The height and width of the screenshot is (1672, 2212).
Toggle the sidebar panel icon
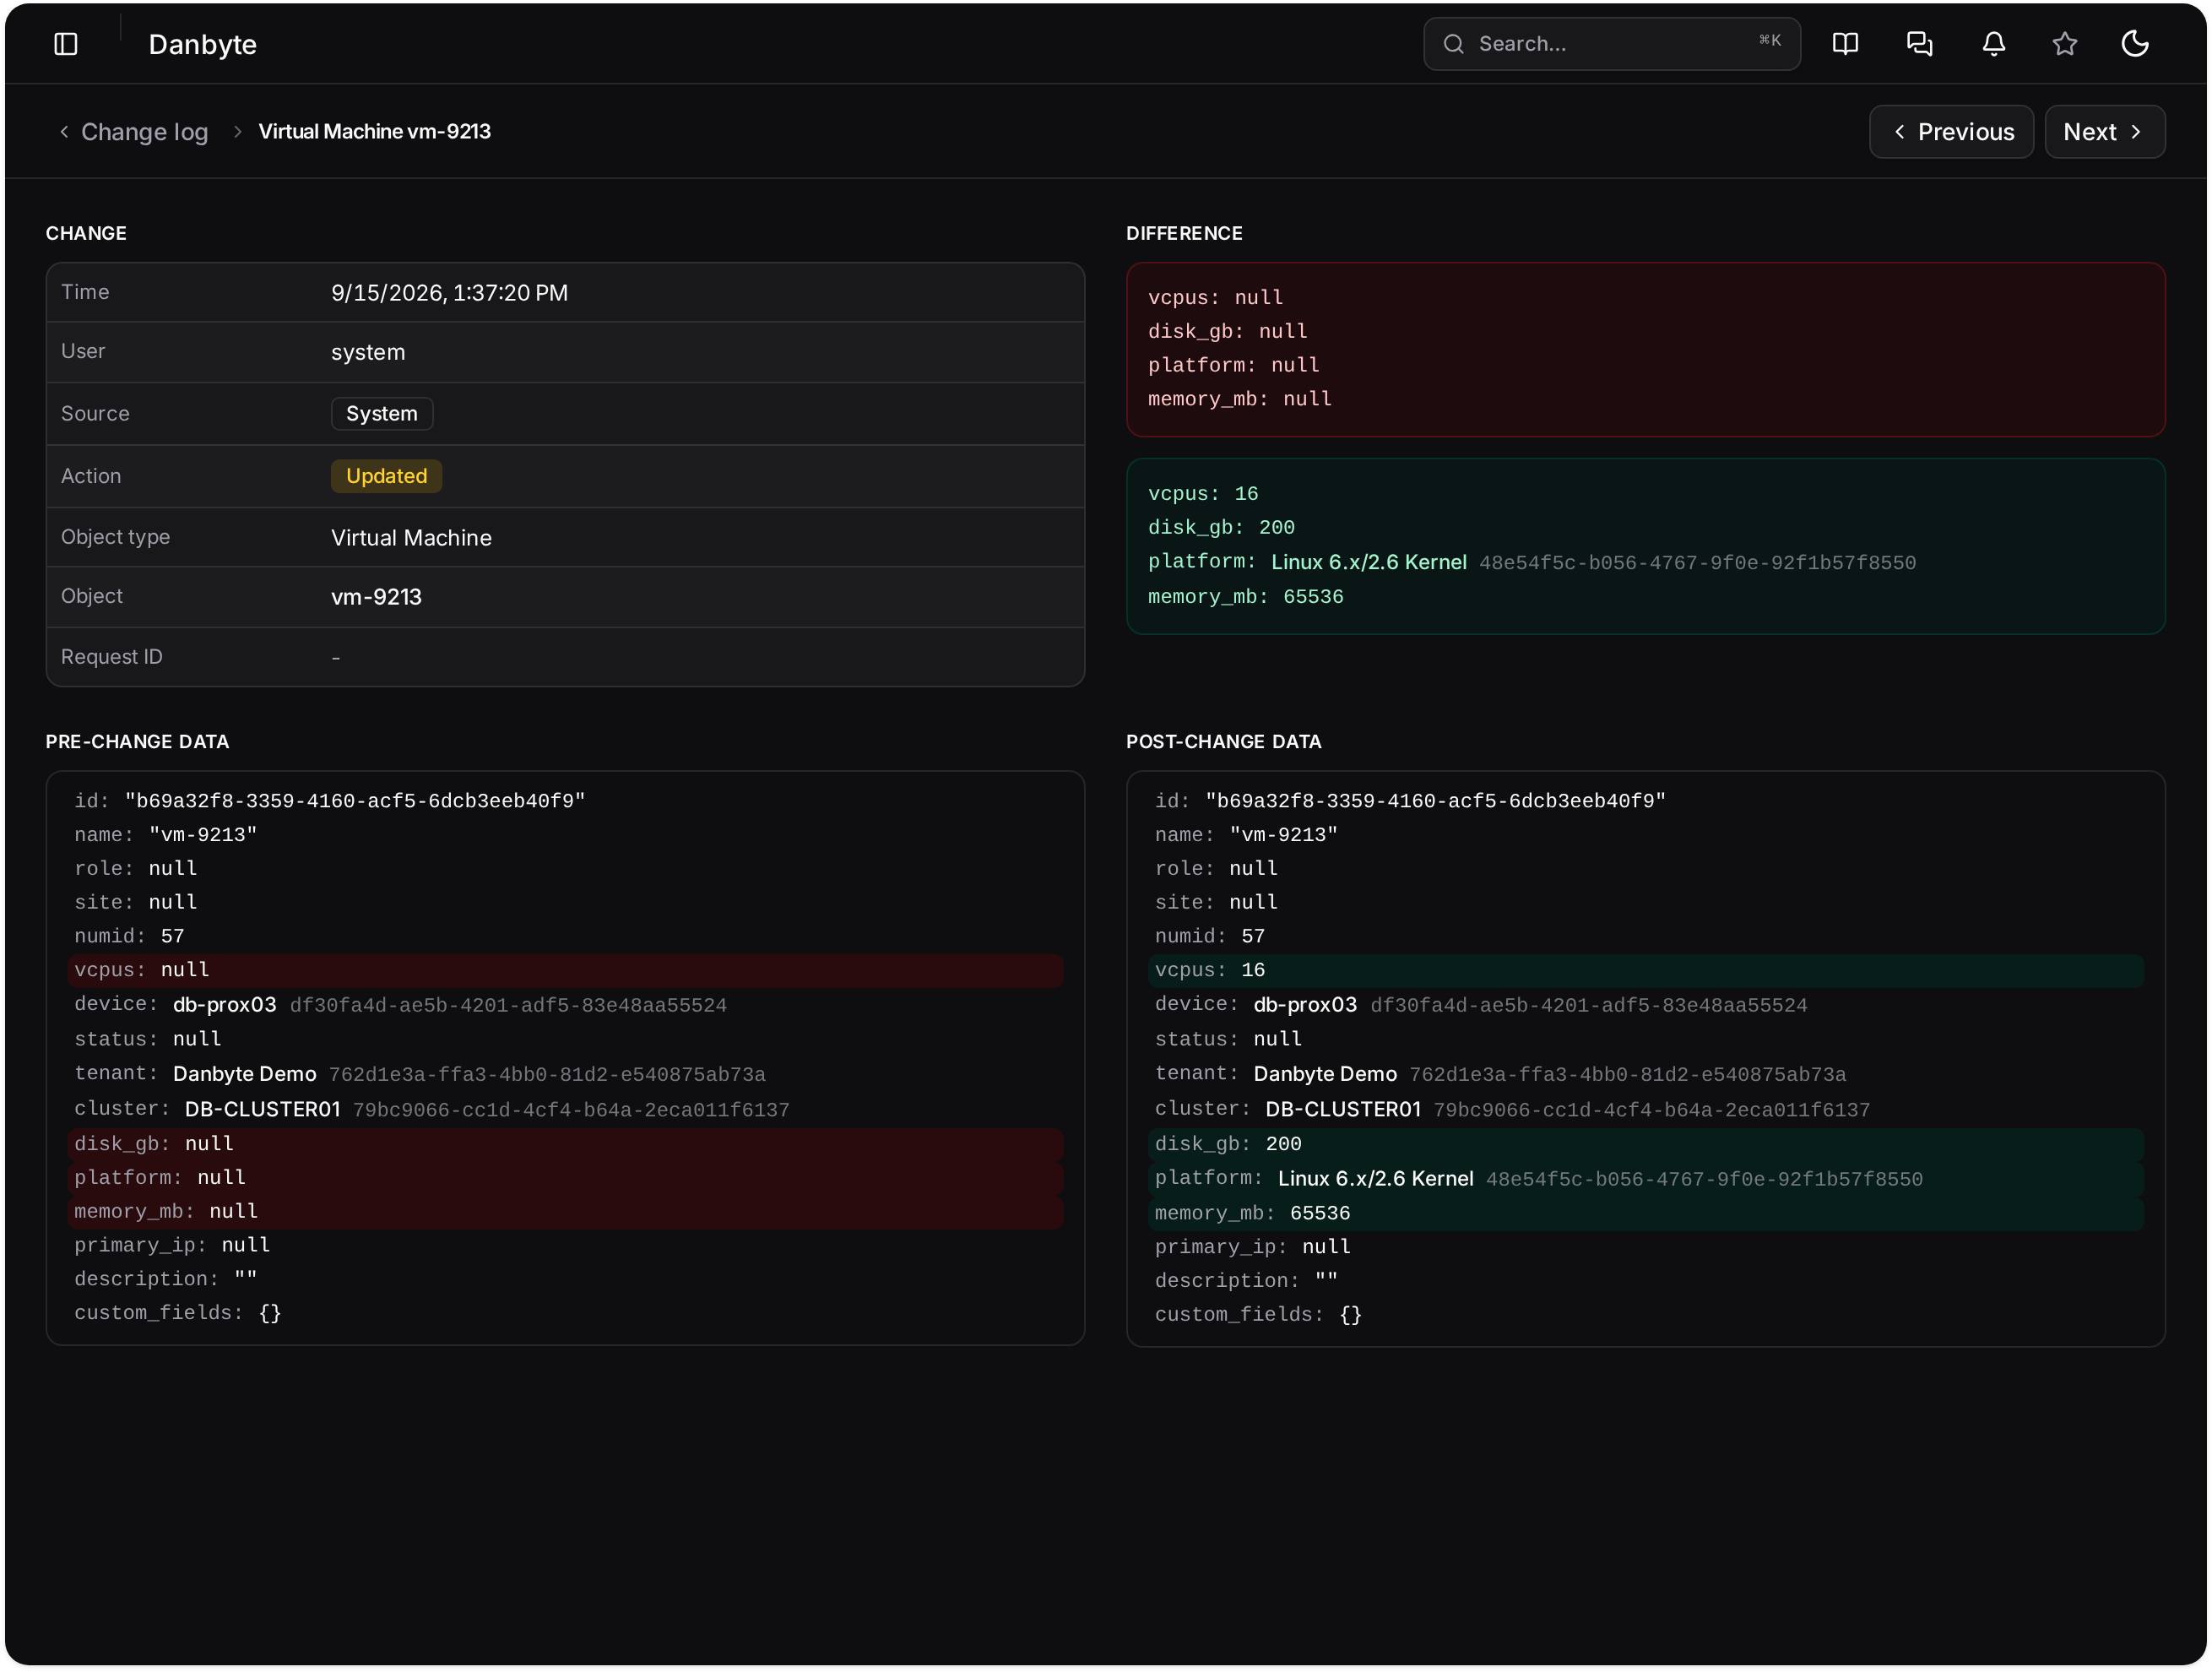[66, 44]
